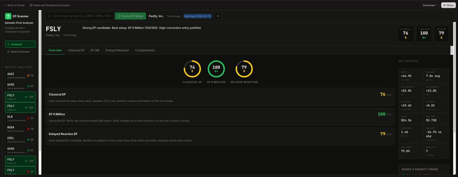458x177 pixels.
Task: Click the 9 Million 100 A+ header score box
Action: [424, 34]
